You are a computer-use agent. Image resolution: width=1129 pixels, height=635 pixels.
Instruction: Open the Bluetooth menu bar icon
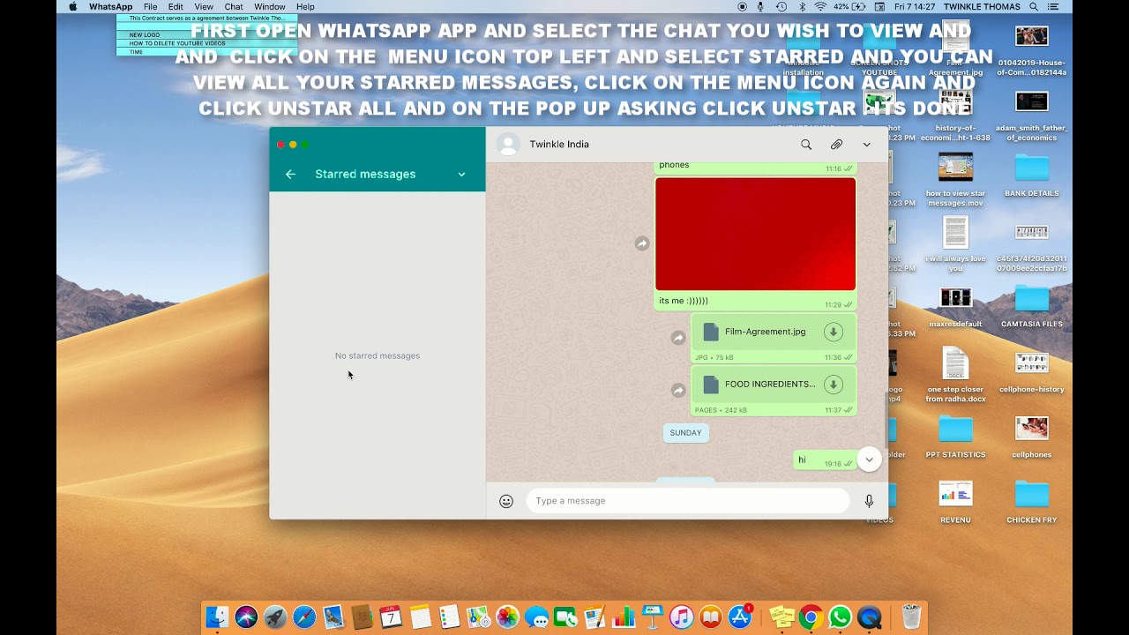click(802, 6)
